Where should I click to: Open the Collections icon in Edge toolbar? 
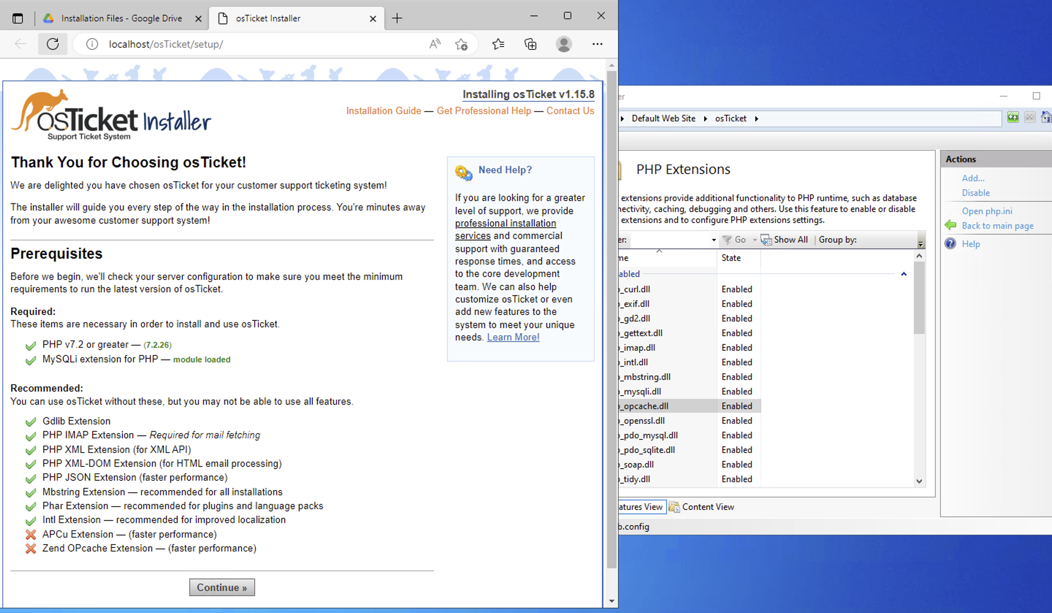point(530,44)
